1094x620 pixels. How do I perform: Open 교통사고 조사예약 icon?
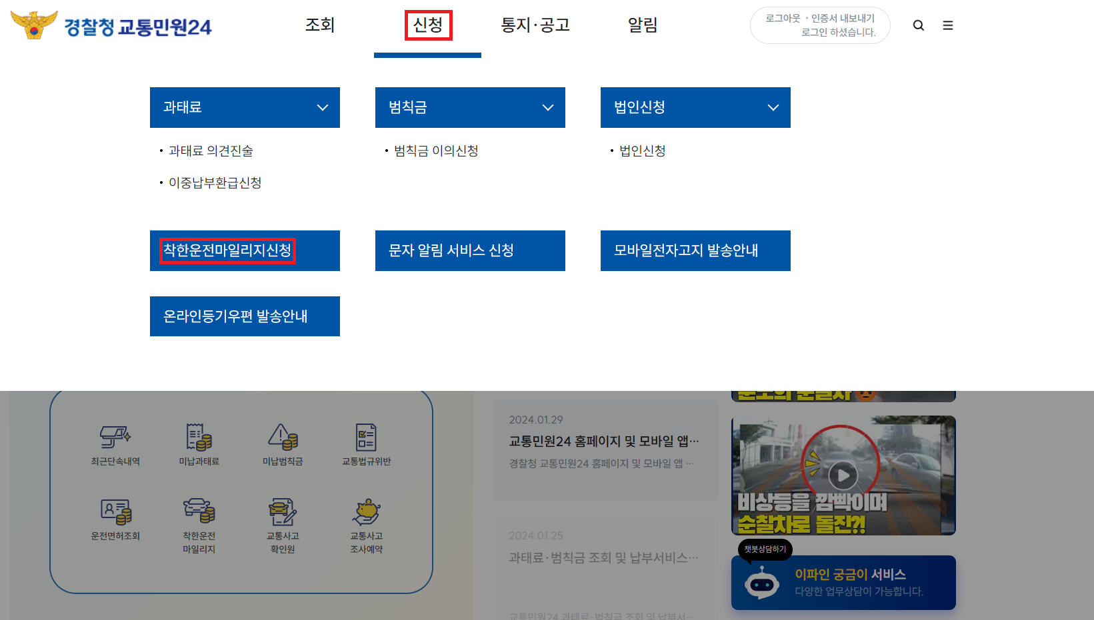tap(366, 512)
